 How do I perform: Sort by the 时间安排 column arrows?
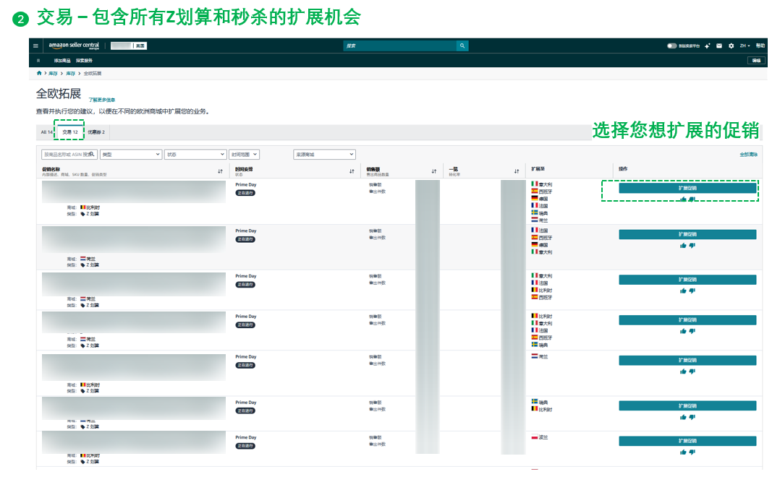click(x=352, y=171)
